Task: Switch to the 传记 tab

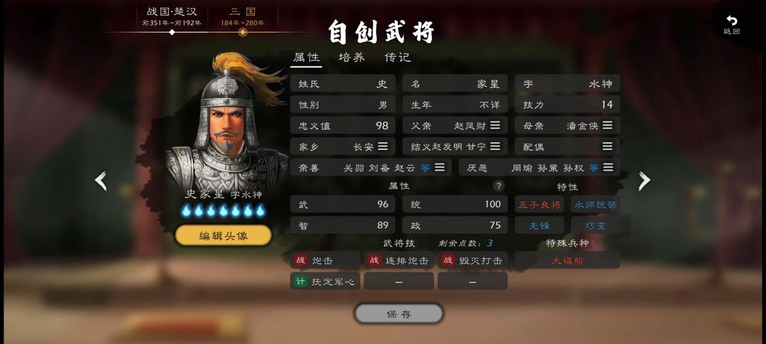Action: pos(398,57)
